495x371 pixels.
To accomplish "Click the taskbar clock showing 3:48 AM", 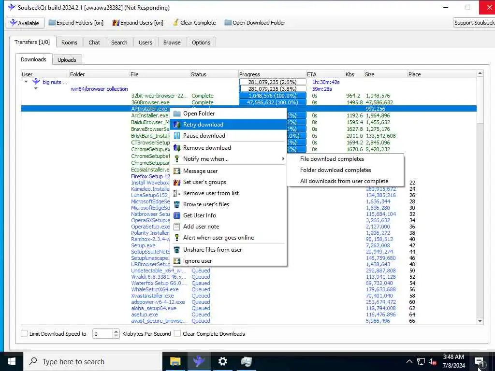I will pyautogui.click(x=453, y=361).
